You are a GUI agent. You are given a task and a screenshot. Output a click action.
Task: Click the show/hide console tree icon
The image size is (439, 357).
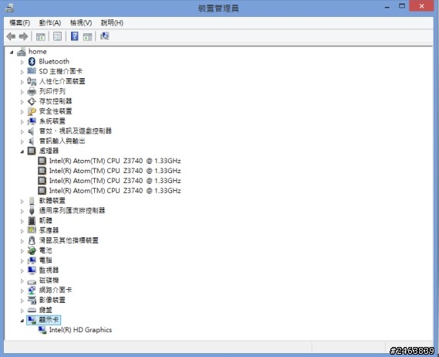(41, 36)
